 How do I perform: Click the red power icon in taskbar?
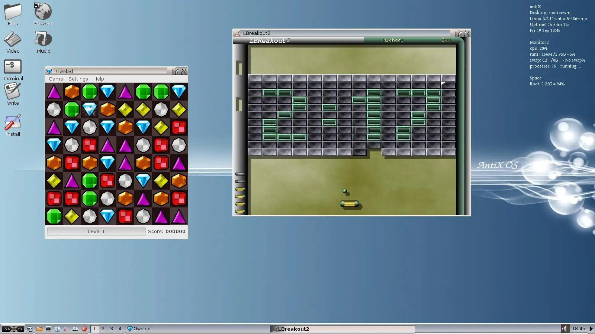coord(84,329)
